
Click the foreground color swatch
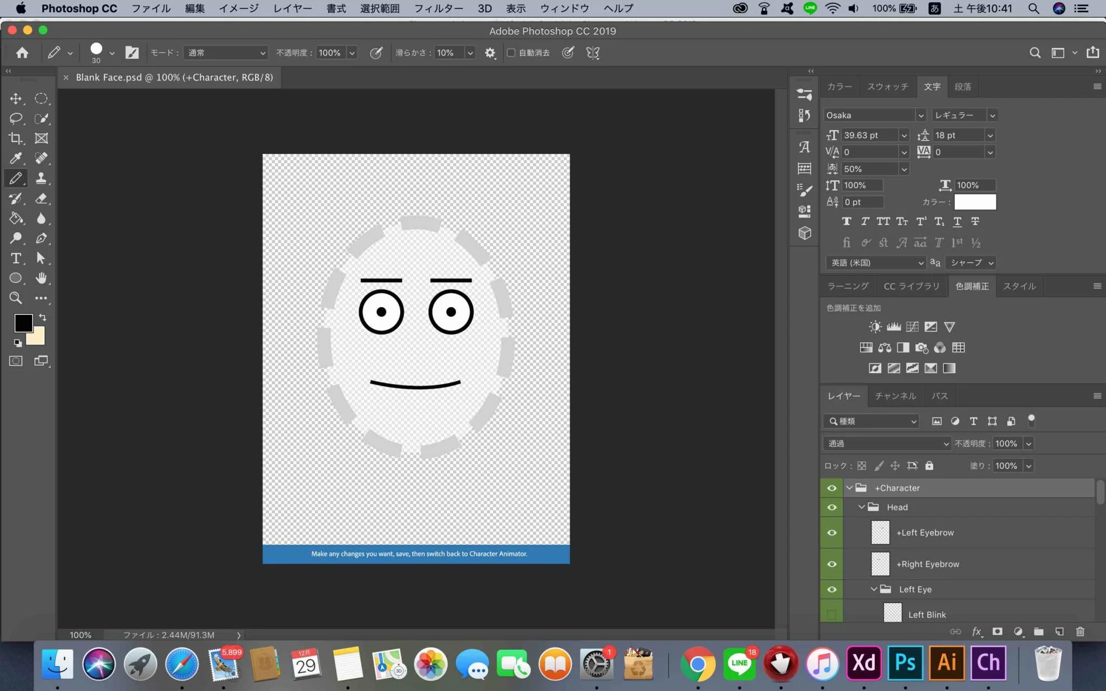click(x=23, y=323)
